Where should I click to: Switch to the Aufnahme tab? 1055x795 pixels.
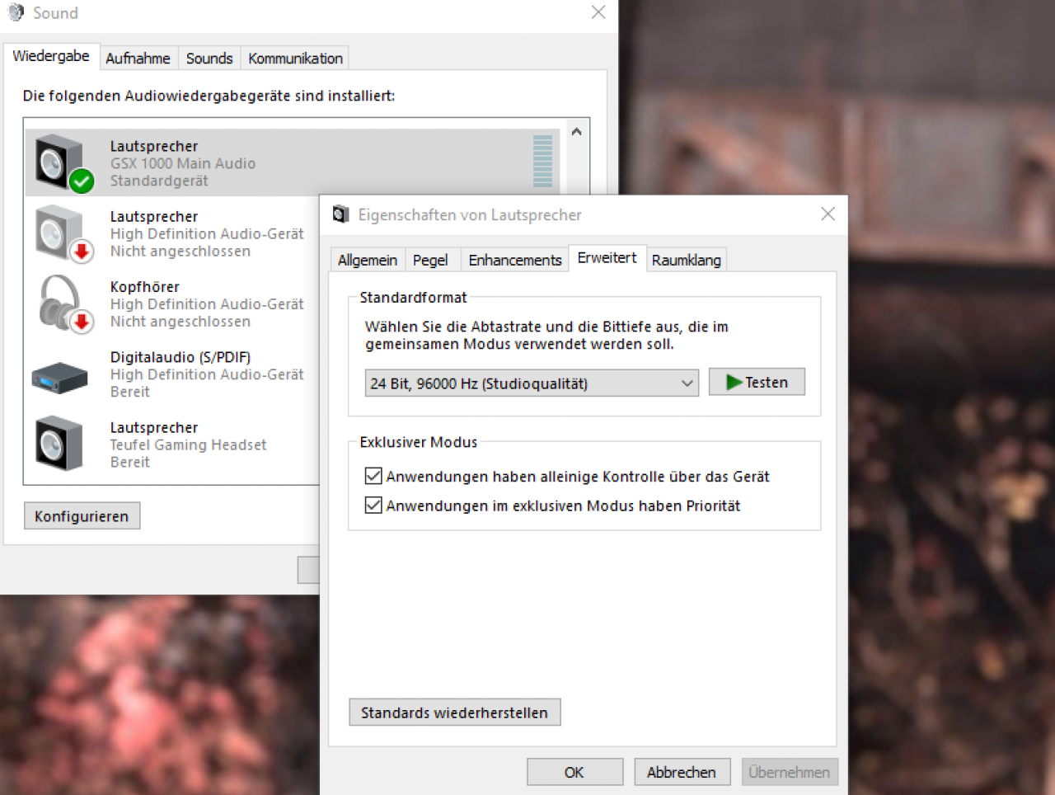point(138,59)
